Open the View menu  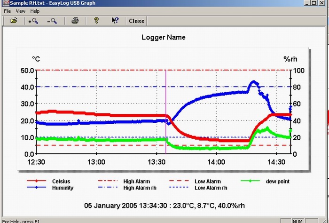coord(21,11)
